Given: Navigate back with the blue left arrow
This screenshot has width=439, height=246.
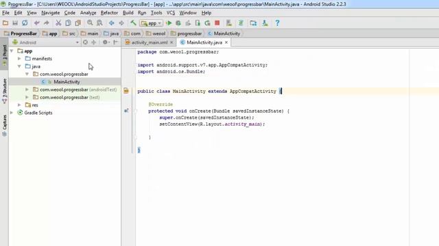Looking at the screenshot, I should point(111,23).
